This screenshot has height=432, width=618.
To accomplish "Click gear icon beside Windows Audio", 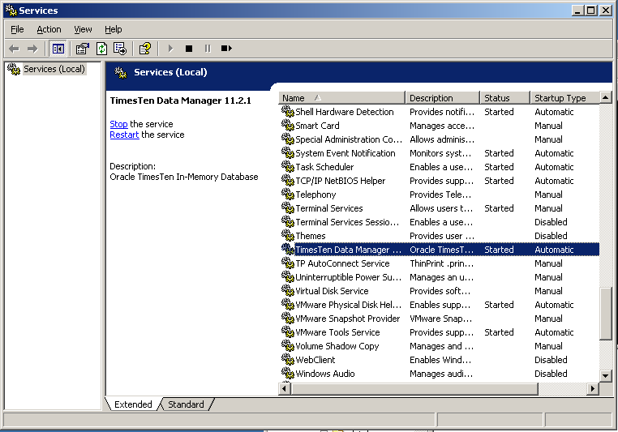I will click(288, 374).
